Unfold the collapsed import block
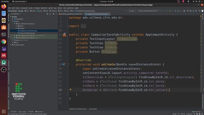Viewport: 204px width, 115px height. click(68, 26)
